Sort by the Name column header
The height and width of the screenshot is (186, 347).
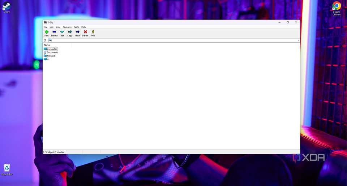[57, 45]
